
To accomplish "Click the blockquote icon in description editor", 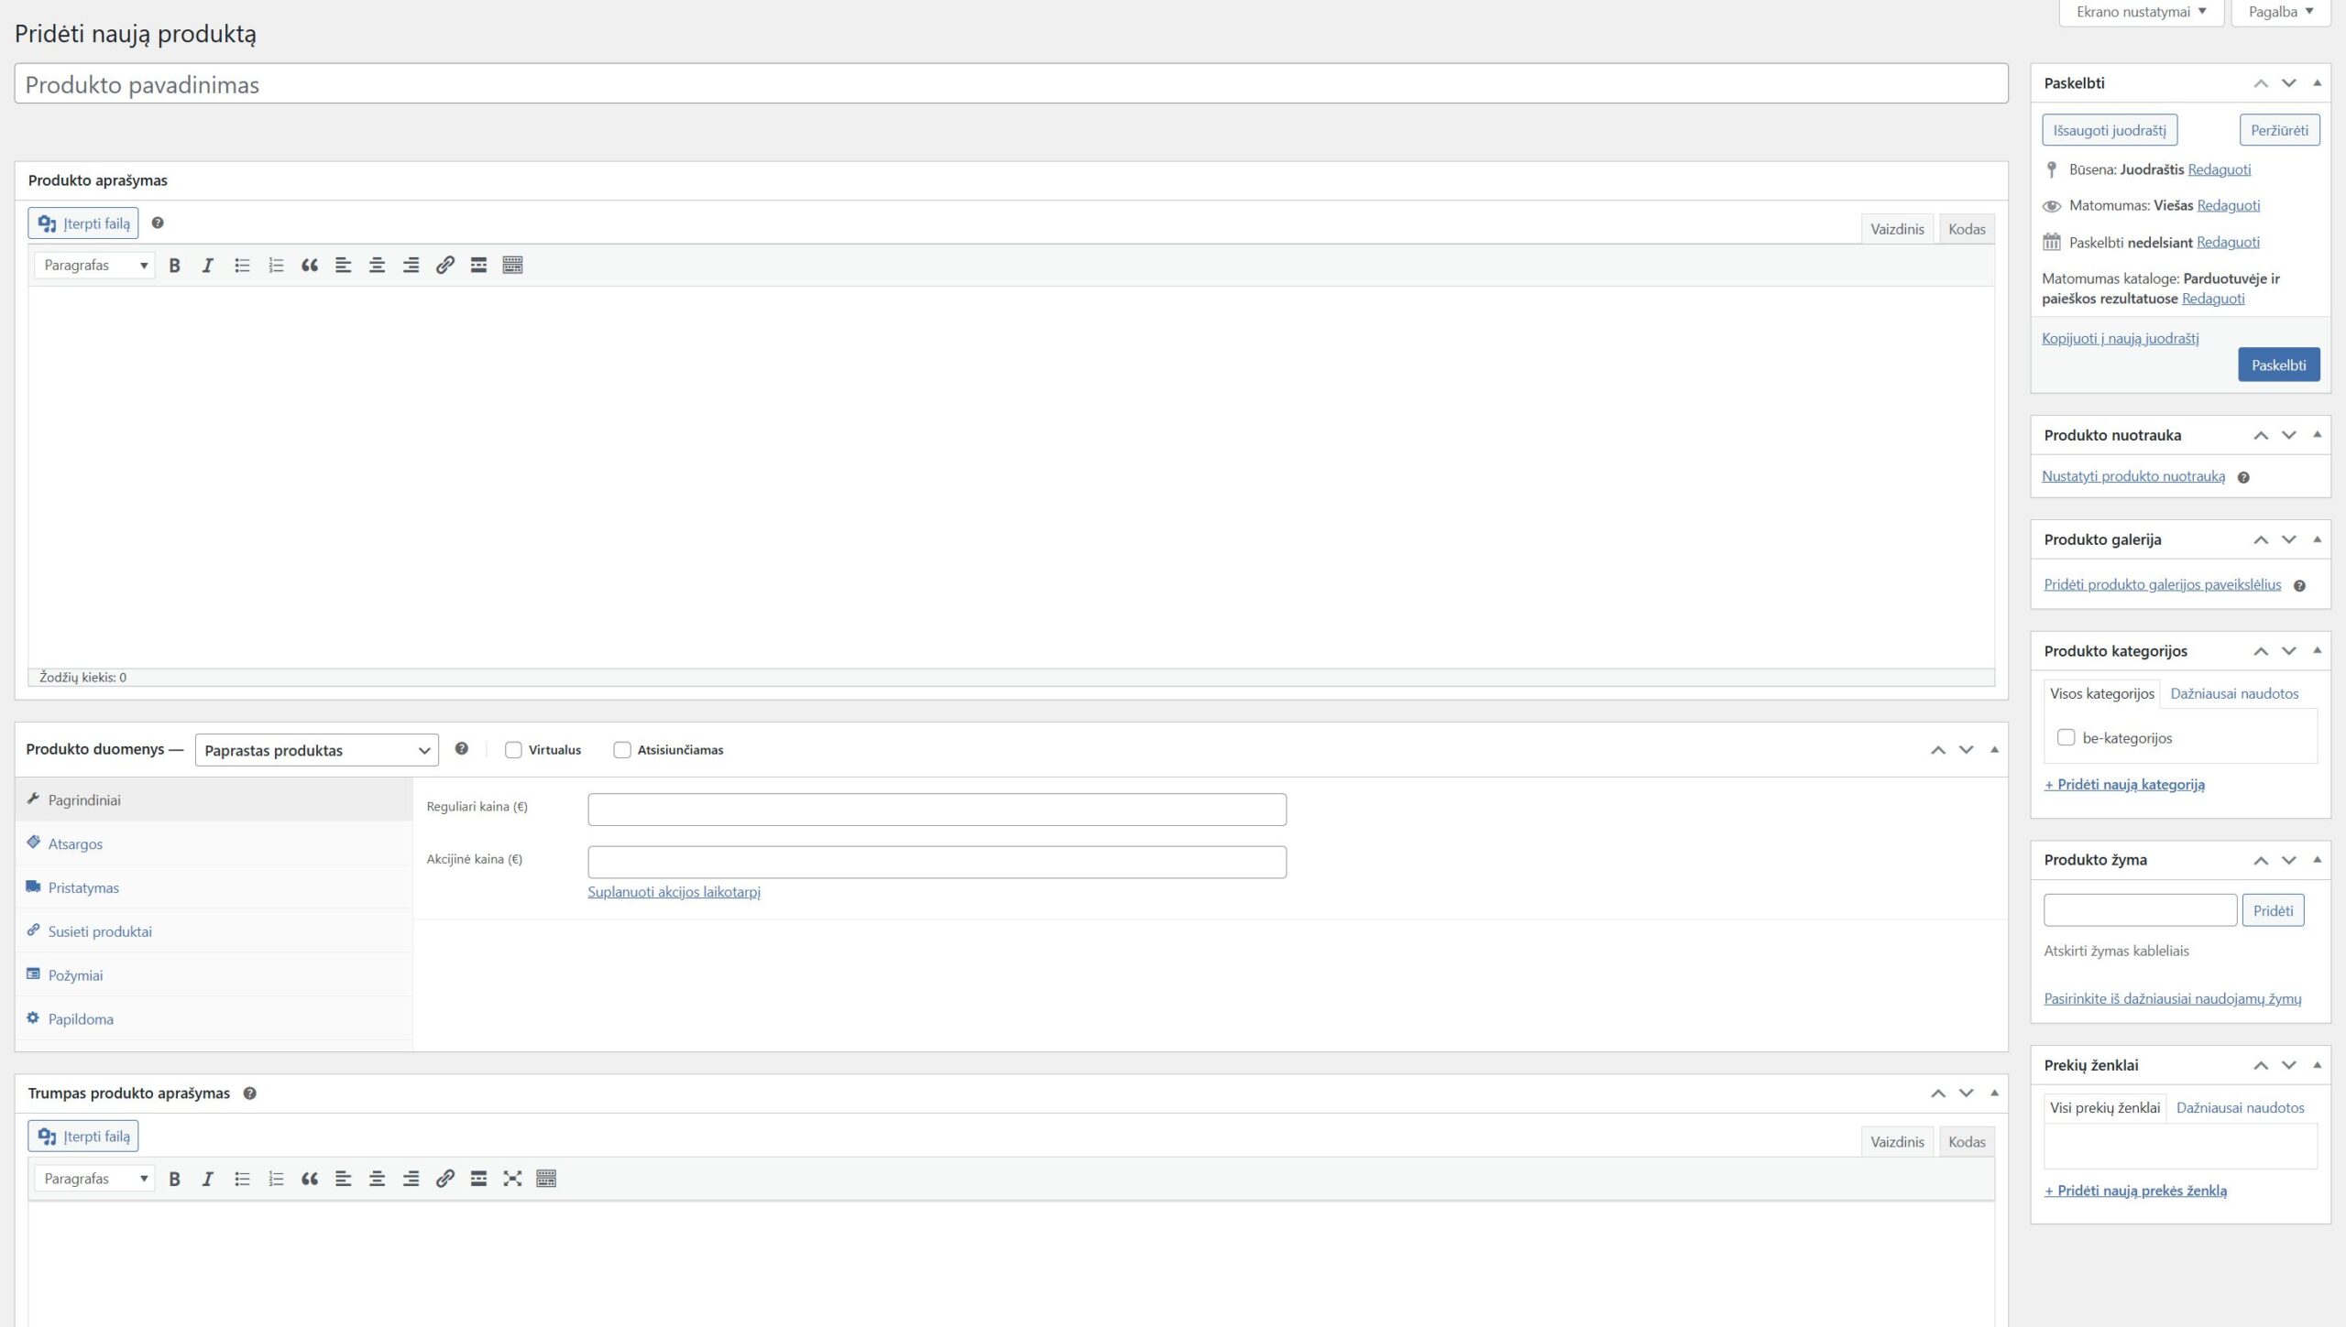I will (x=310, y=266).
